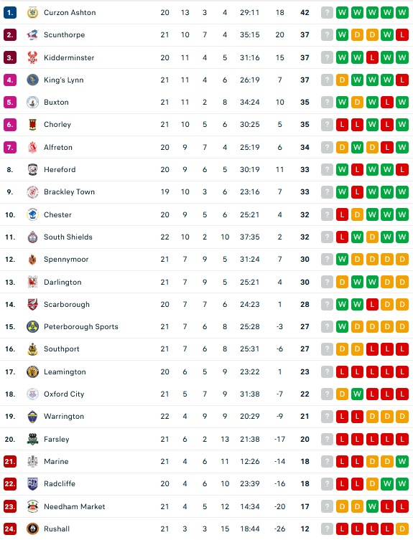
Task: Select the King's Lynn crest icon
Action: click(x=32, y=80)
